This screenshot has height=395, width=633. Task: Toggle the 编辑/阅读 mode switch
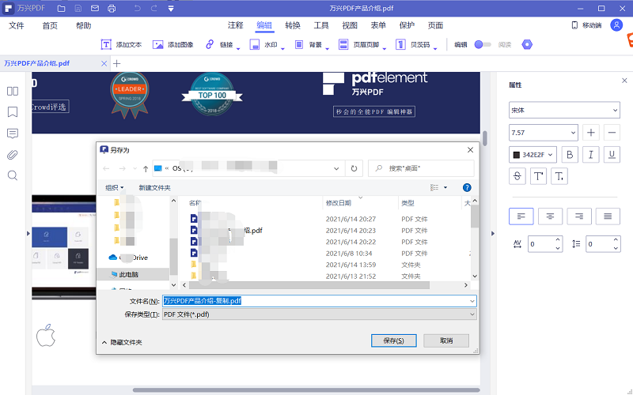point(483,45)
